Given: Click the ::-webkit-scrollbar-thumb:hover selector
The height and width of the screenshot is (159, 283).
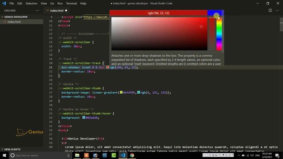Looking at the screenshot, I should pos(84,114).
